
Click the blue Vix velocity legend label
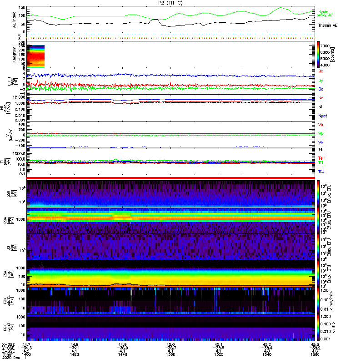pos(321,142)
